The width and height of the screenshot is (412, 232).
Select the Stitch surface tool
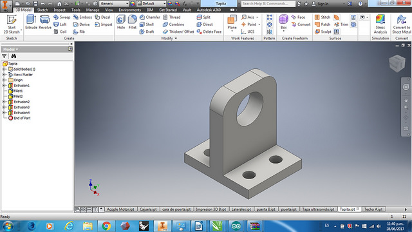point(323,17)
